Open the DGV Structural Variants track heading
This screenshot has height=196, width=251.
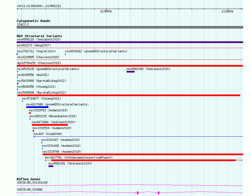(39, 36)
